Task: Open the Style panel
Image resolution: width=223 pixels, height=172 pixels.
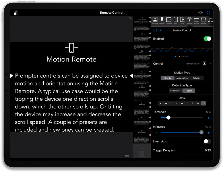Action: 183,21
